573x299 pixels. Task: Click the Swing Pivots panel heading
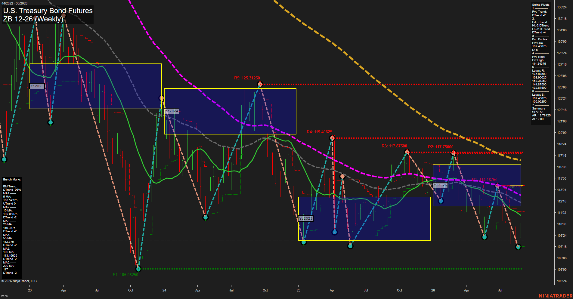540,5
